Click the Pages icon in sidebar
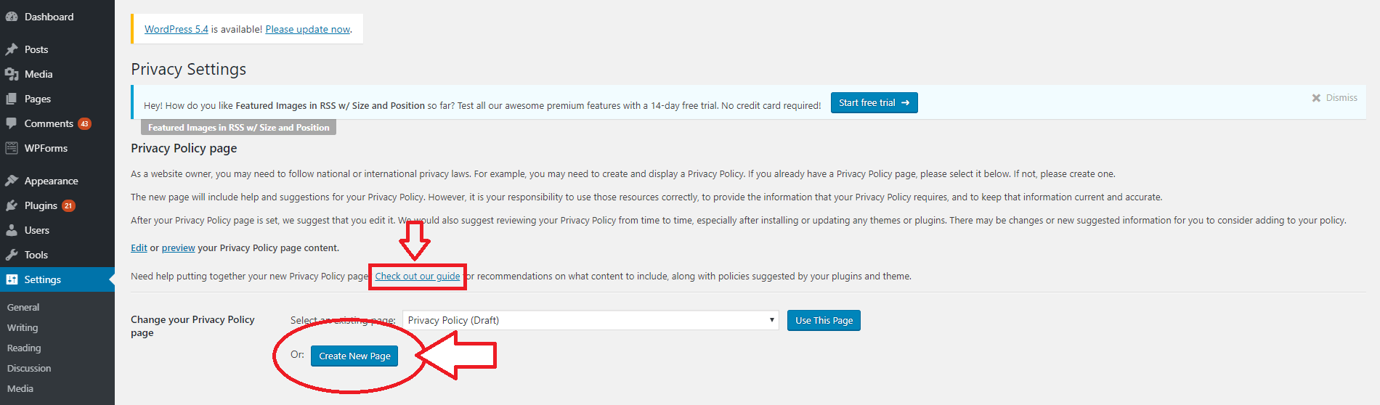1380x405 pixels. pos(12,99)
